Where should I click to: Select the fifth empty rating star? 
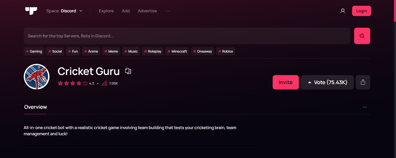pyautogui.click(x=85, y=83)
